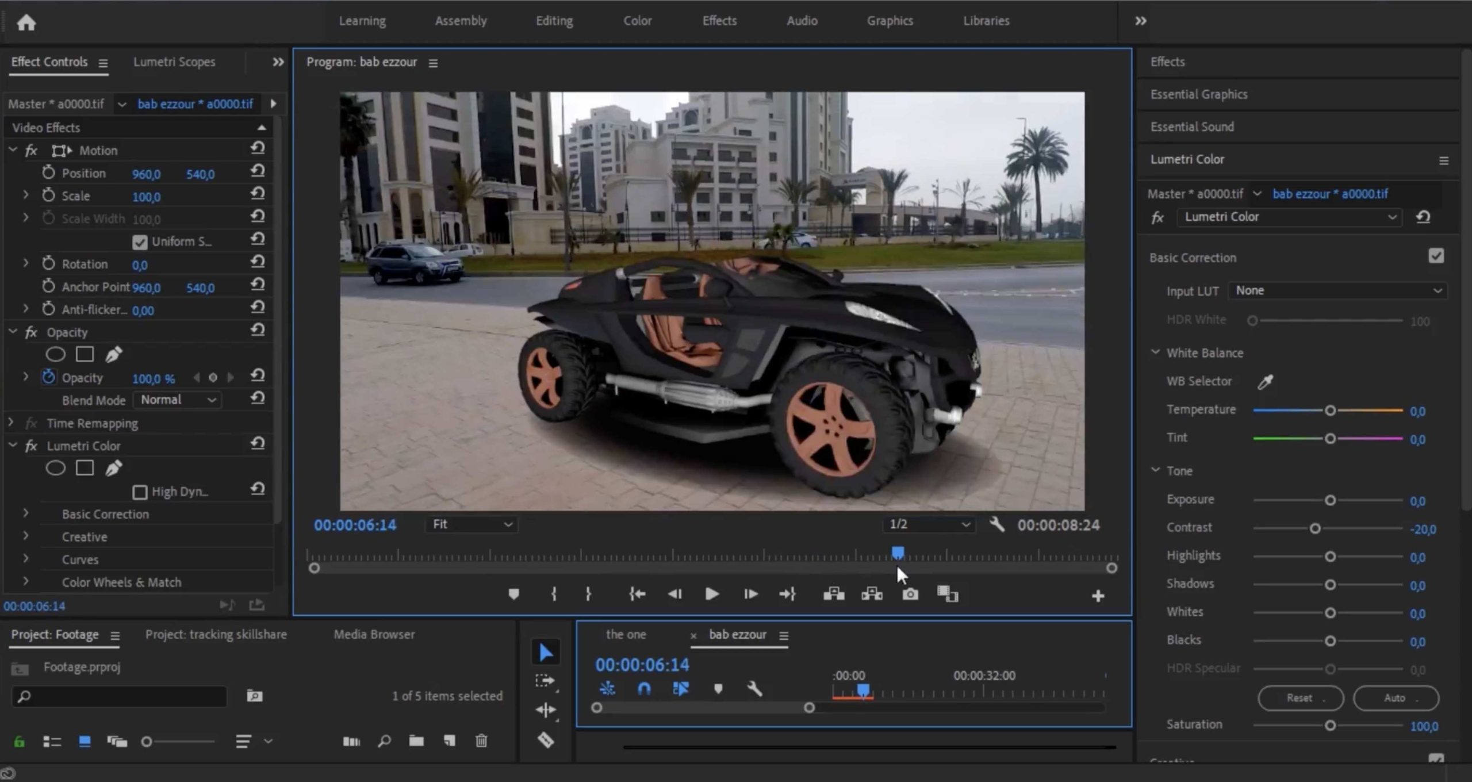Viewport: 1472px width, 782px height.
Task: Click Export Frame camera icon
Action: click(910, 595)
